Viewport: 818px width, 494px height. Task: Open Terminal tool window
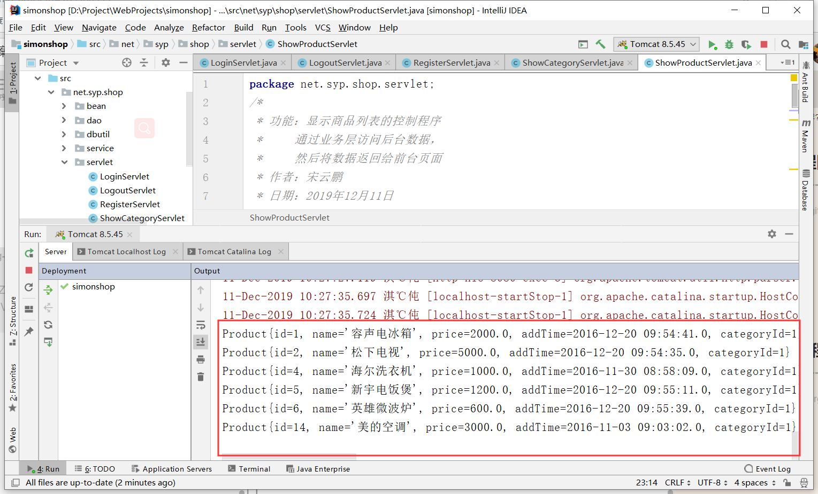(x=249, y=469)
